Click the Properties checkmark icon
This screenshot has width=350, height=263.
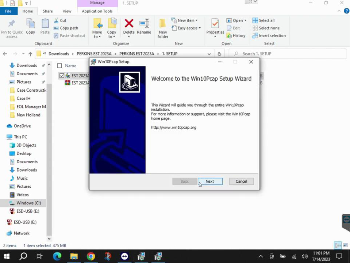click(x=215, y=23)
